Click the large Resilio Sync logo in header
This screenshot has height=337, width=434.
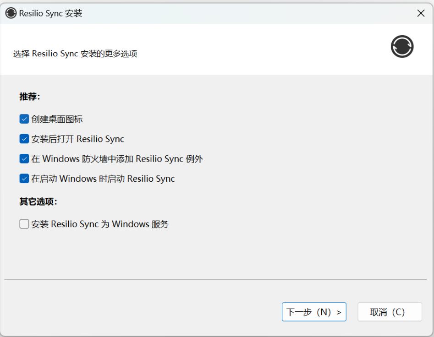[x=402, y=46]
